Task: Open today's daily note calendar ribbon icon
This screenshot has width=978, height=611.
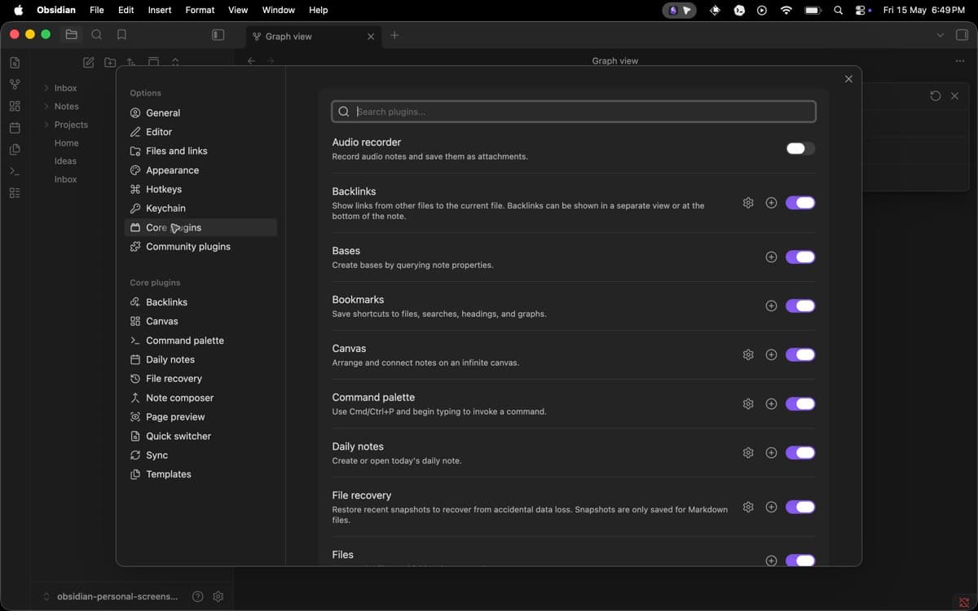Action: [15, 128]
